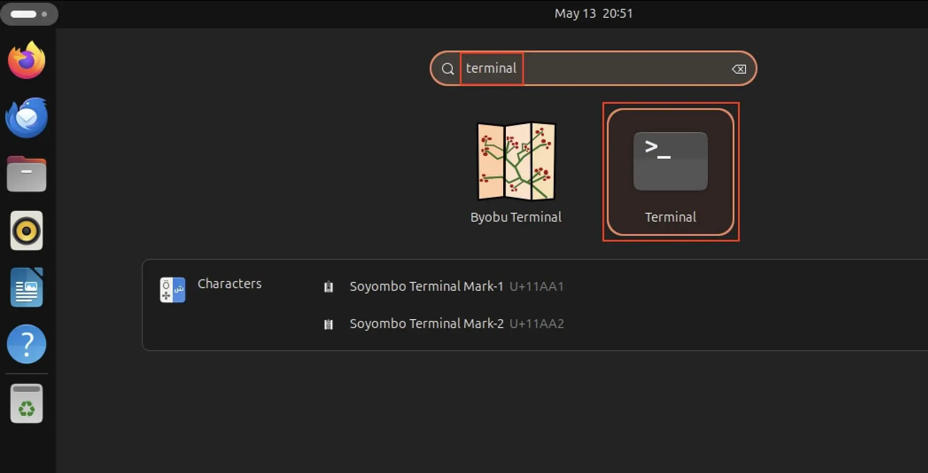Launch the Terminal application

click(670, 171)
